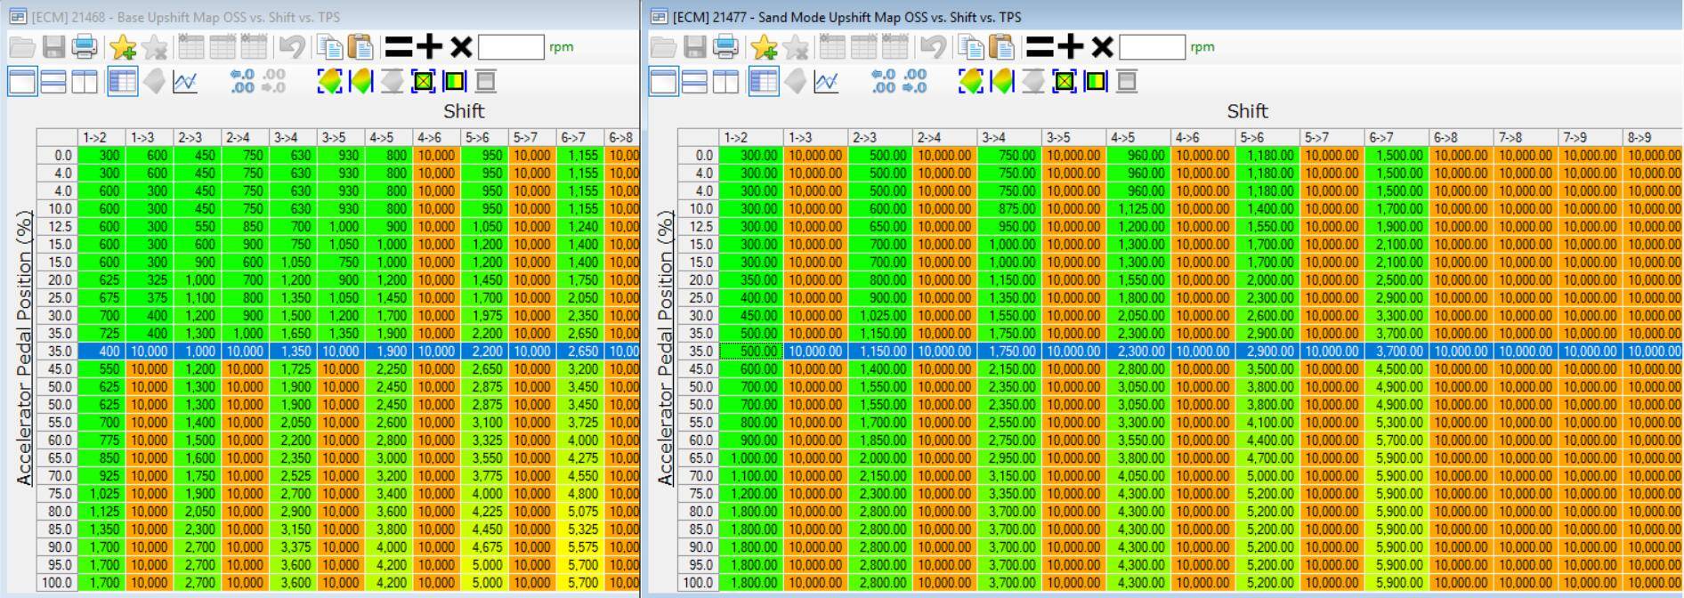The height and width of the screenshot is (598, 1684).
Task: Green surface with corner brackets icon, Sand Mode window
Action: click(970, 82)
